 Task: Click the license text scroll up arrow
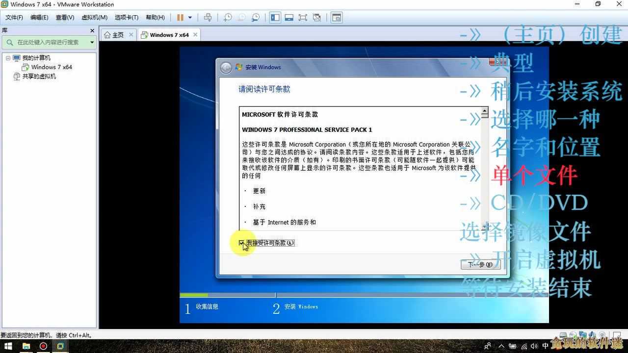tap(484, 112)
